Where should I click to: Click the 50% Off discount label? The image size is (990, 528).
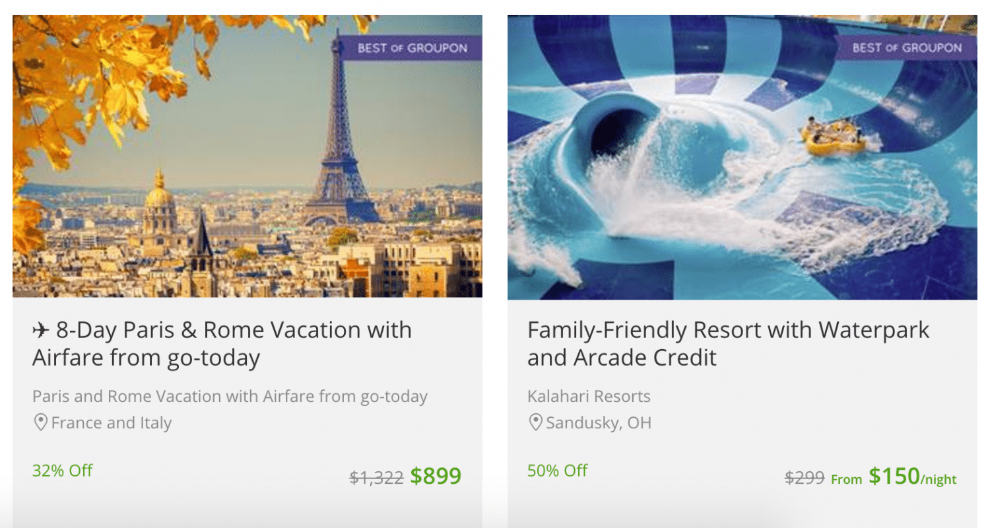click(x=558, y=471)
